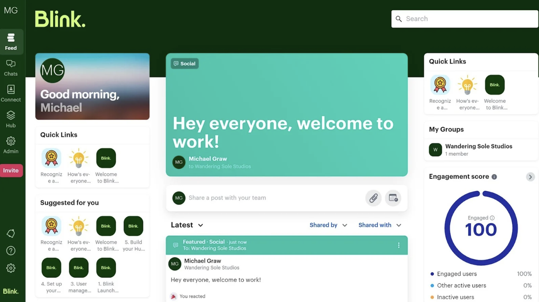This screenshot has width=539, height=302.
Task: Open the Shared with filter dropdown
Action: 380,225
